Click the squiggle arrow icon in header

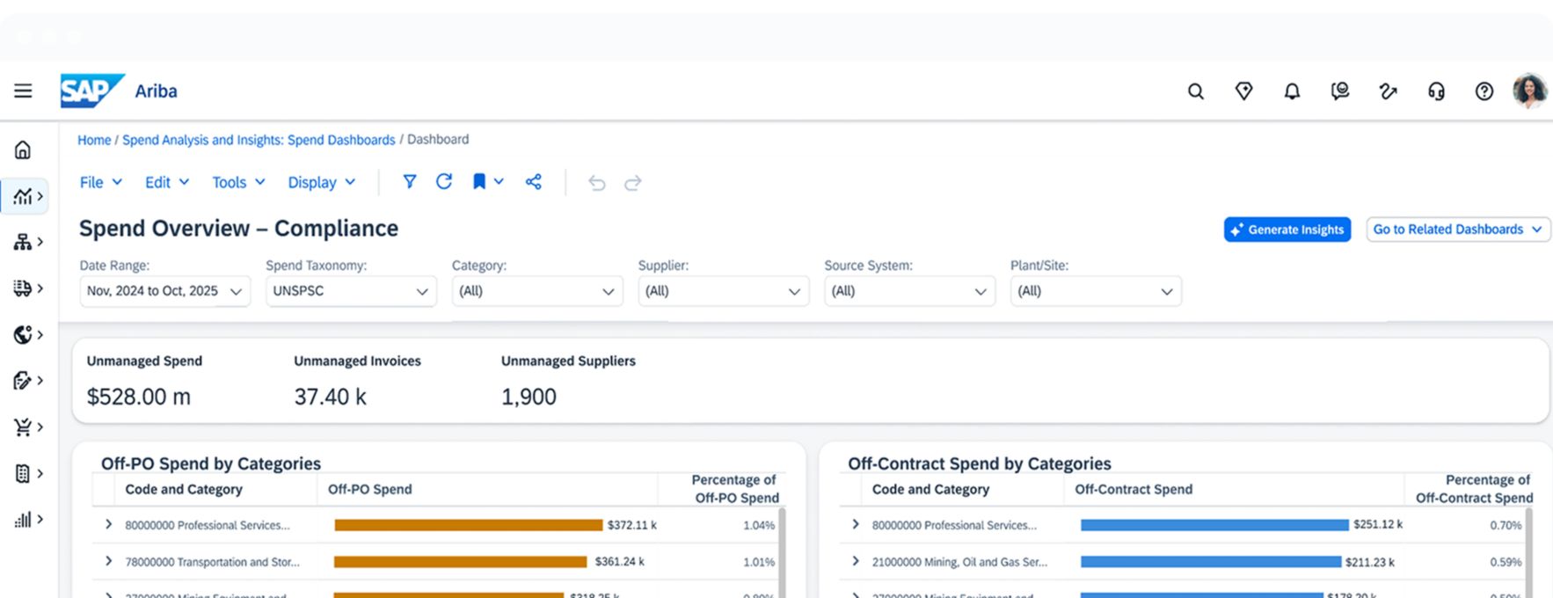pyautogui.click(x=1389, y=91)
